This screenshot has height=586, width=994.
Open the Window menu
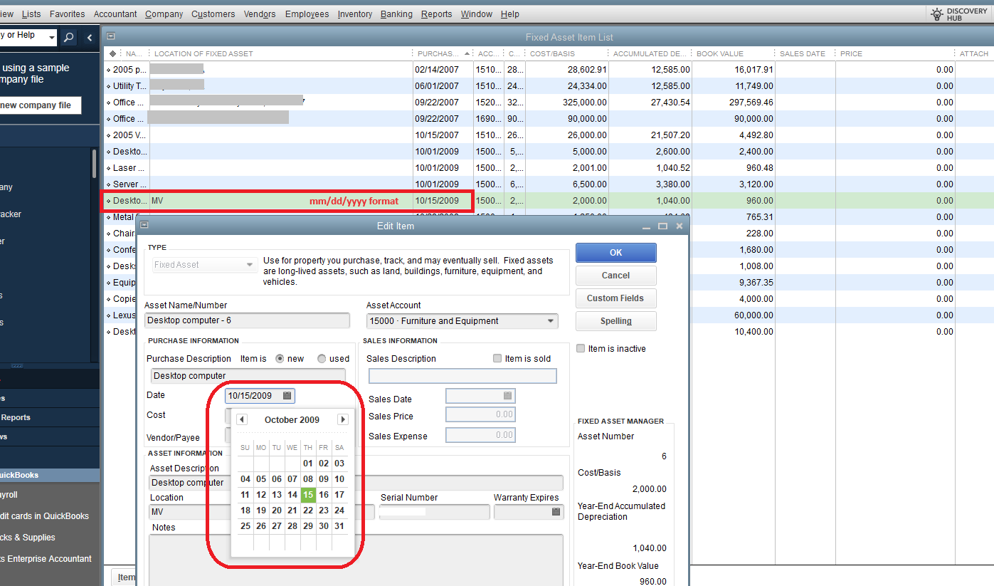tap(476, 14)
